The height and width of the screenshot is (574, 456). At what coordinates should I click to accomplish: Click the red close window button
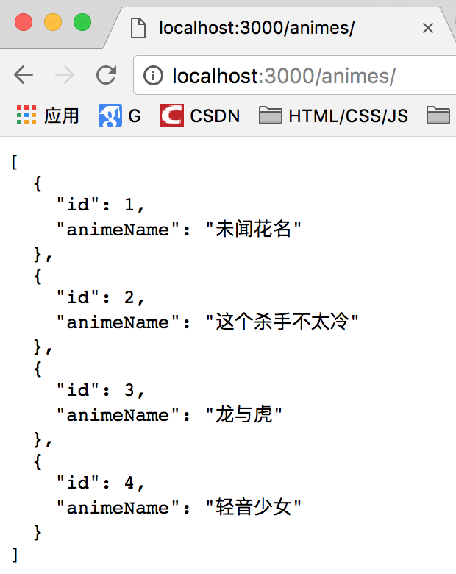coord(24,22)
